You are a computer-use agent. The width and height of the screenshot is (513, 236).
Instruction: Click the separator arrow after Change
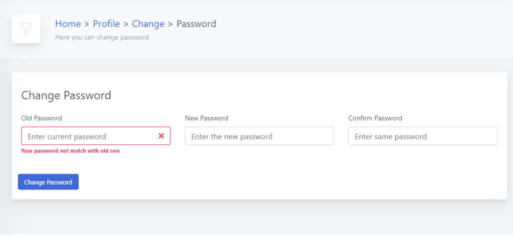pos(170,24)
